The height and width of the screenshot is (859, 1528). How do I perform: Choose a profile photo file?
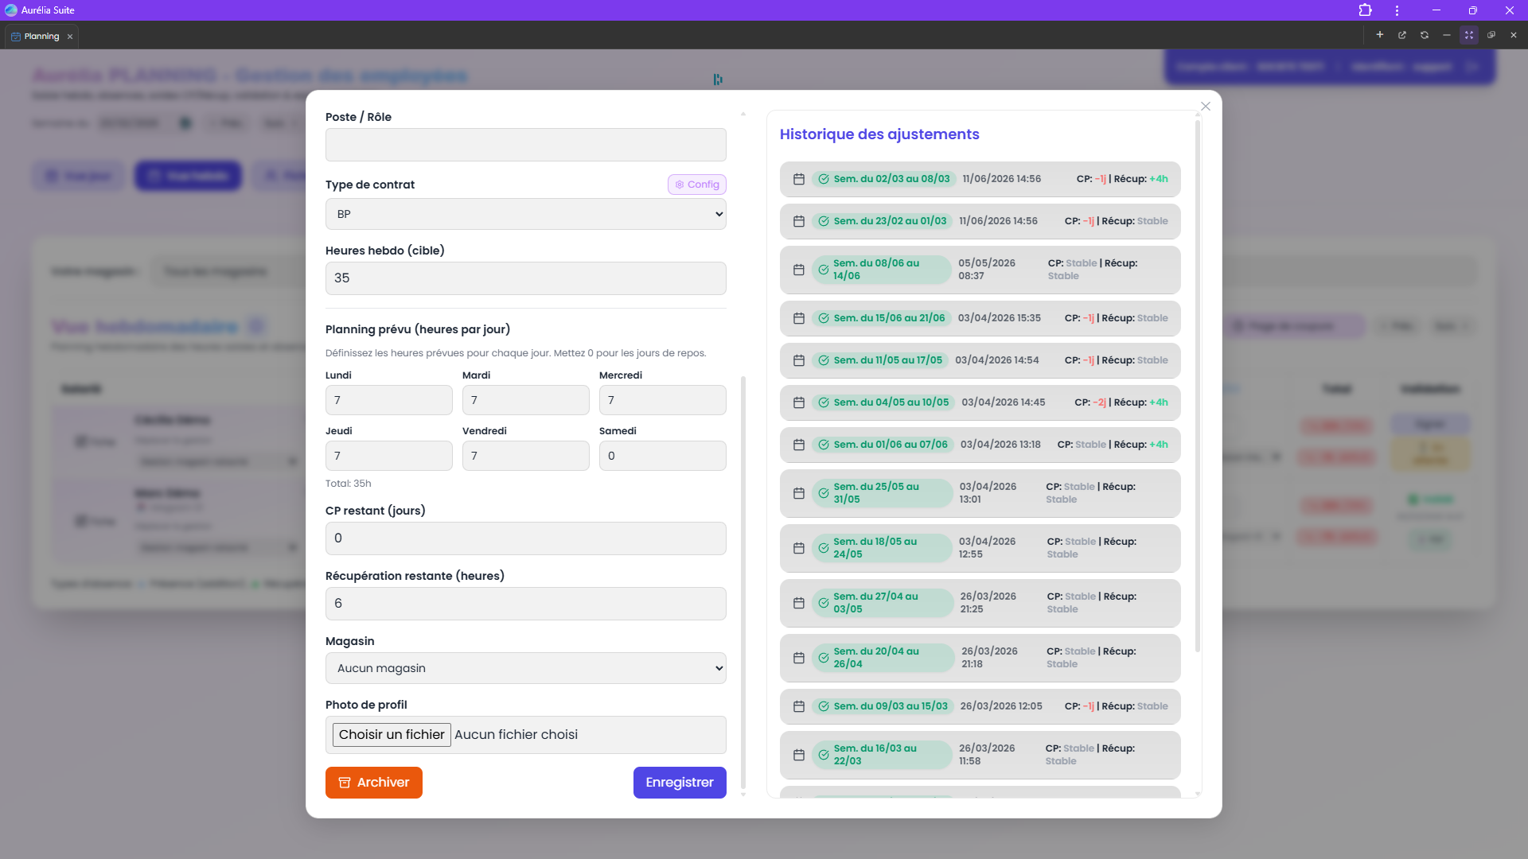392,735
